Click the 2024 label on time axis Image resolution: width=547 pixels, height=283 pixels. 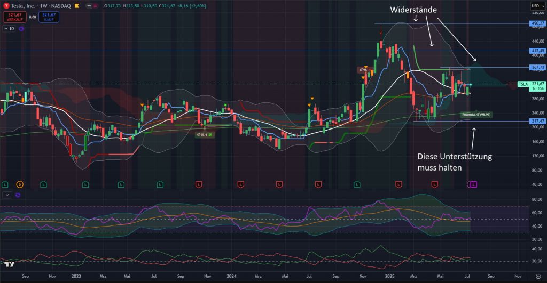pyautogui.click(x=231, y=277)
